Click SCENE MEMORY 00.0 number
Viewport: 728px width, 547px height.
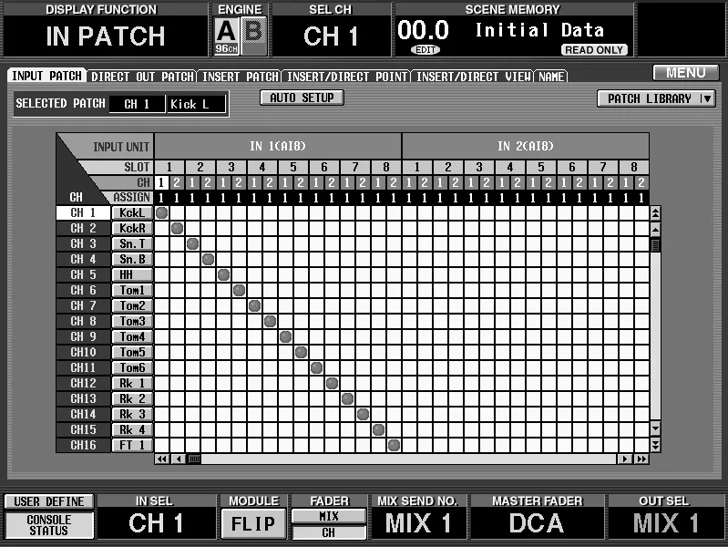point(423,30)
